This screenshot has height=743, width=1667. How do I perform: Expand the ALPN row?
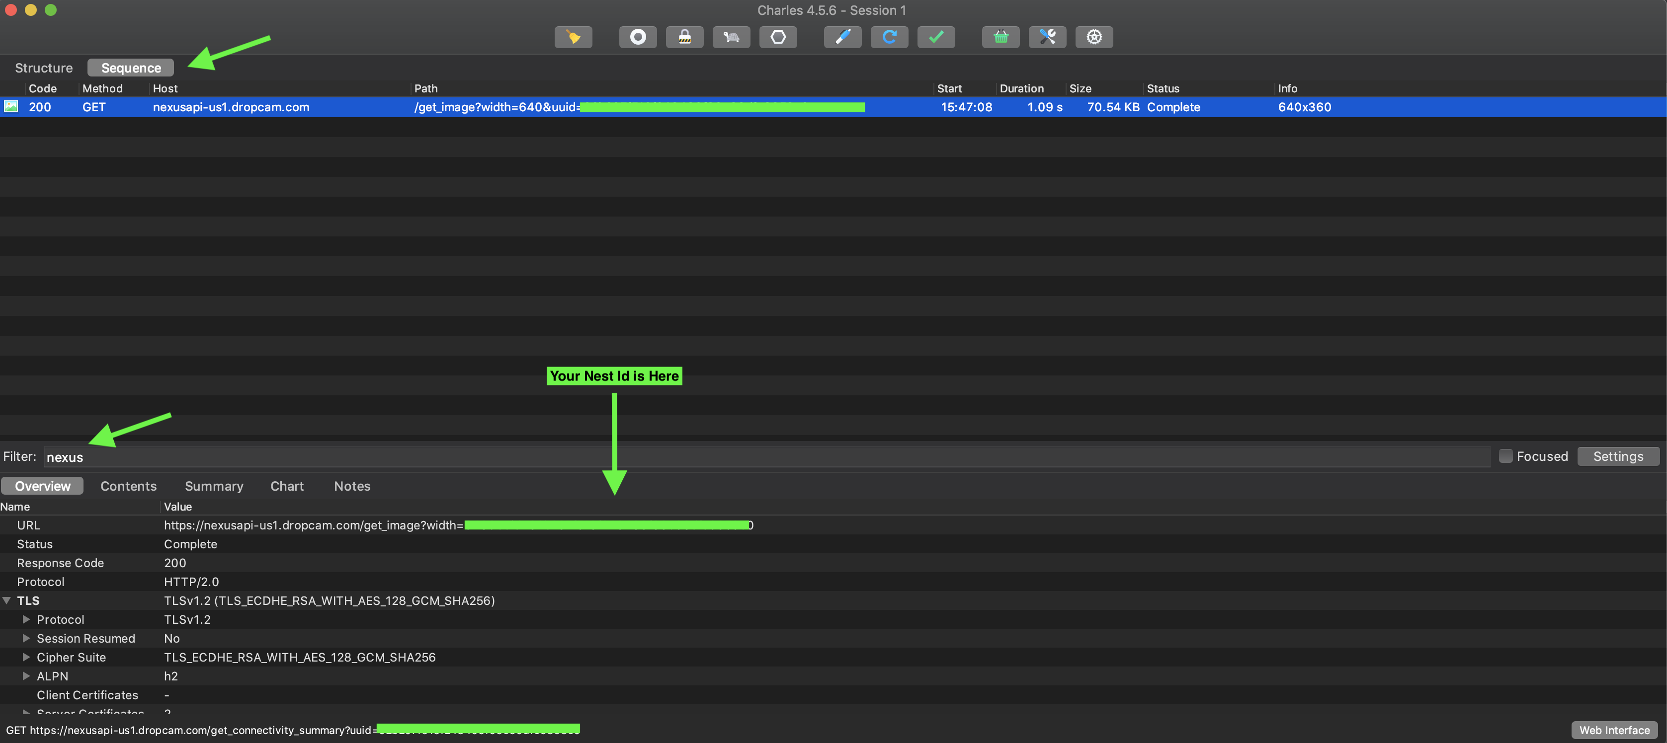[x=26, y=676]
